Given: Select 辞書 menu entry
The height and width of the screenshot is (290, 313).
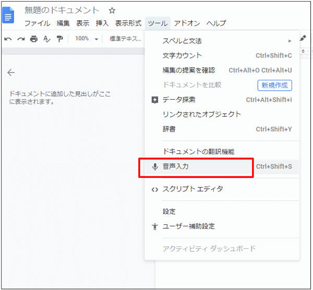Looking at the screenshot, I should [222, 129].
